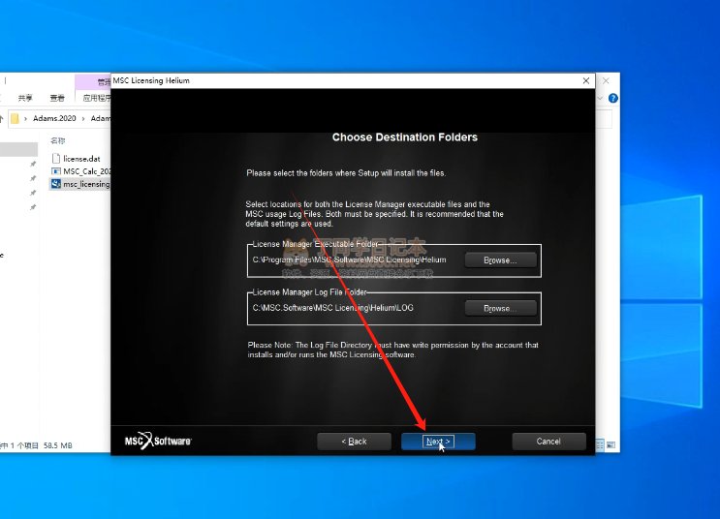Open the 应用程序 tools tab in Explorer
This screenshot has width=720, height=519.
click(97, 98)
